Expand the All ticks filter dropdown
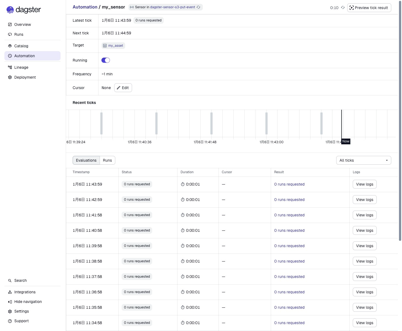This screenshot has width=402, height=331. point(363,160)
